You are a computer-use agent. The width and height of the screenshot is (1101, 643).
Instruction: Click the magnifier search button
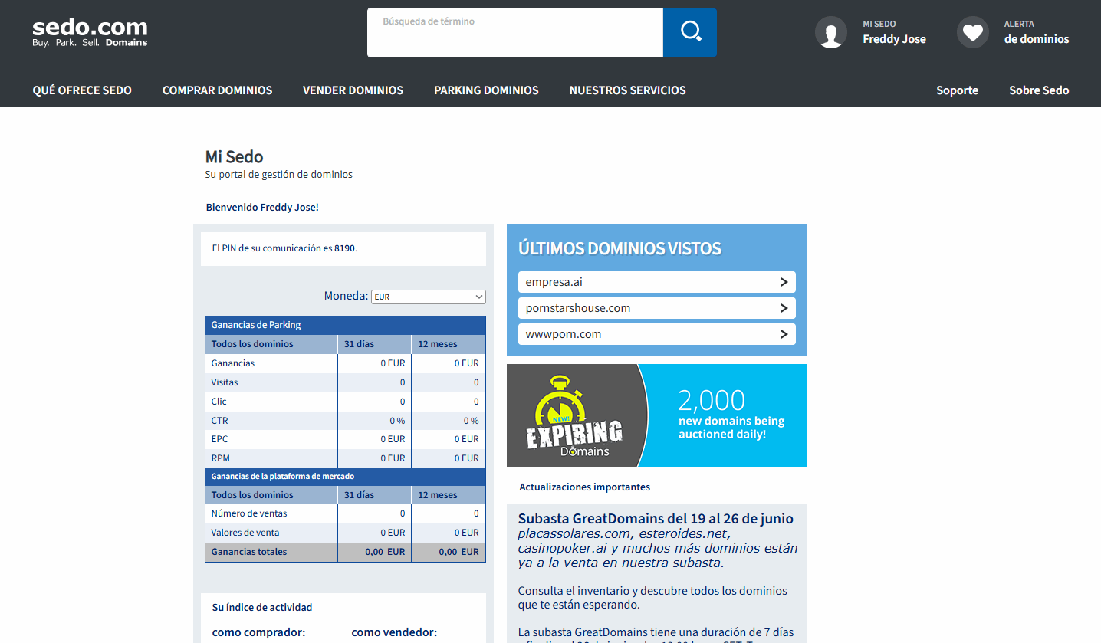(x=690, y=32)
